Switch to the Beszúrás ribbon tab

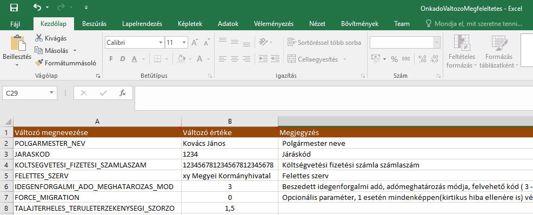click(x=94, y=24)
